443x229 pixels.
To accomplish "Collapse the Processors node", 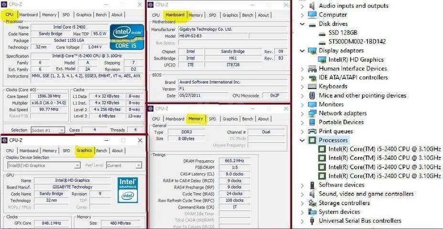I will [x=303, y=140].
